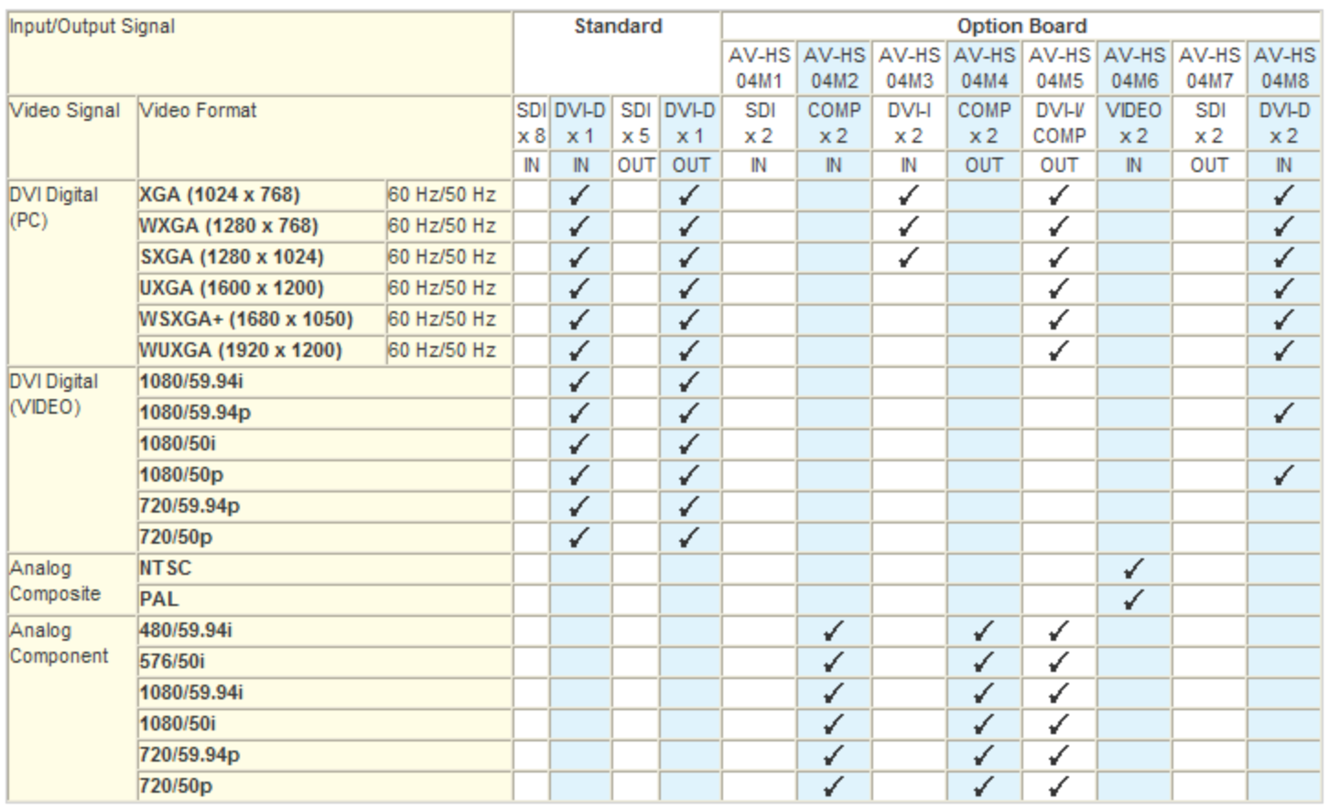Viewport: 1329px width, 811px height.
Task: Select the SDI x 8 header cell
Action: click(x=531, y=123)
